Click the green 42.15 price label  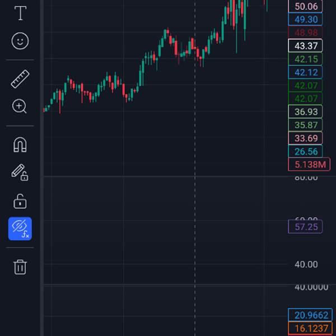305,59
